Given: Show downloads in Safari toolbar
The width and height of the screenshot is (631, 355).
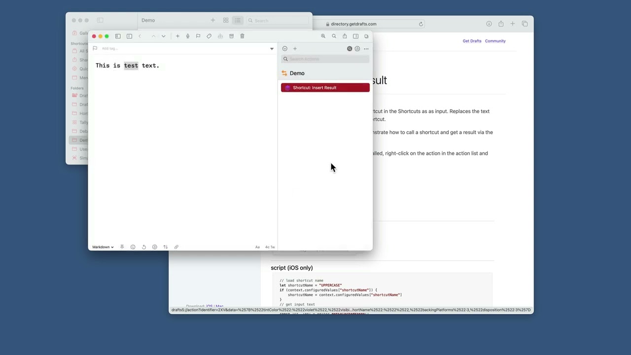Looking at the screenshot, I should click(x=489, y=24).
